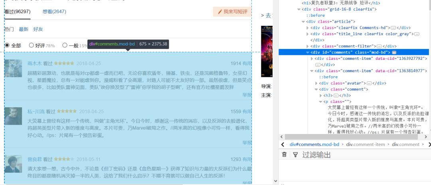Click 私~川流's avatar thumbnail
This screenshot has width=431, height=185.
click(x=13, y=116)
